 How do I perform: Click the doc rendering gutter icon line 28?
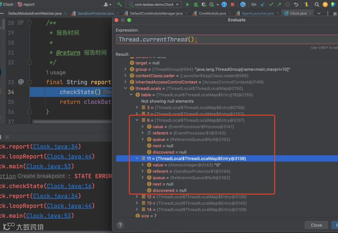21,23
